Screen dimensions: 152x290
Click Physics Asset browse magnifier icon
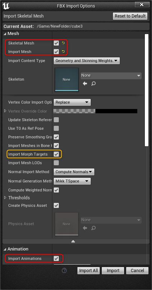94,228
